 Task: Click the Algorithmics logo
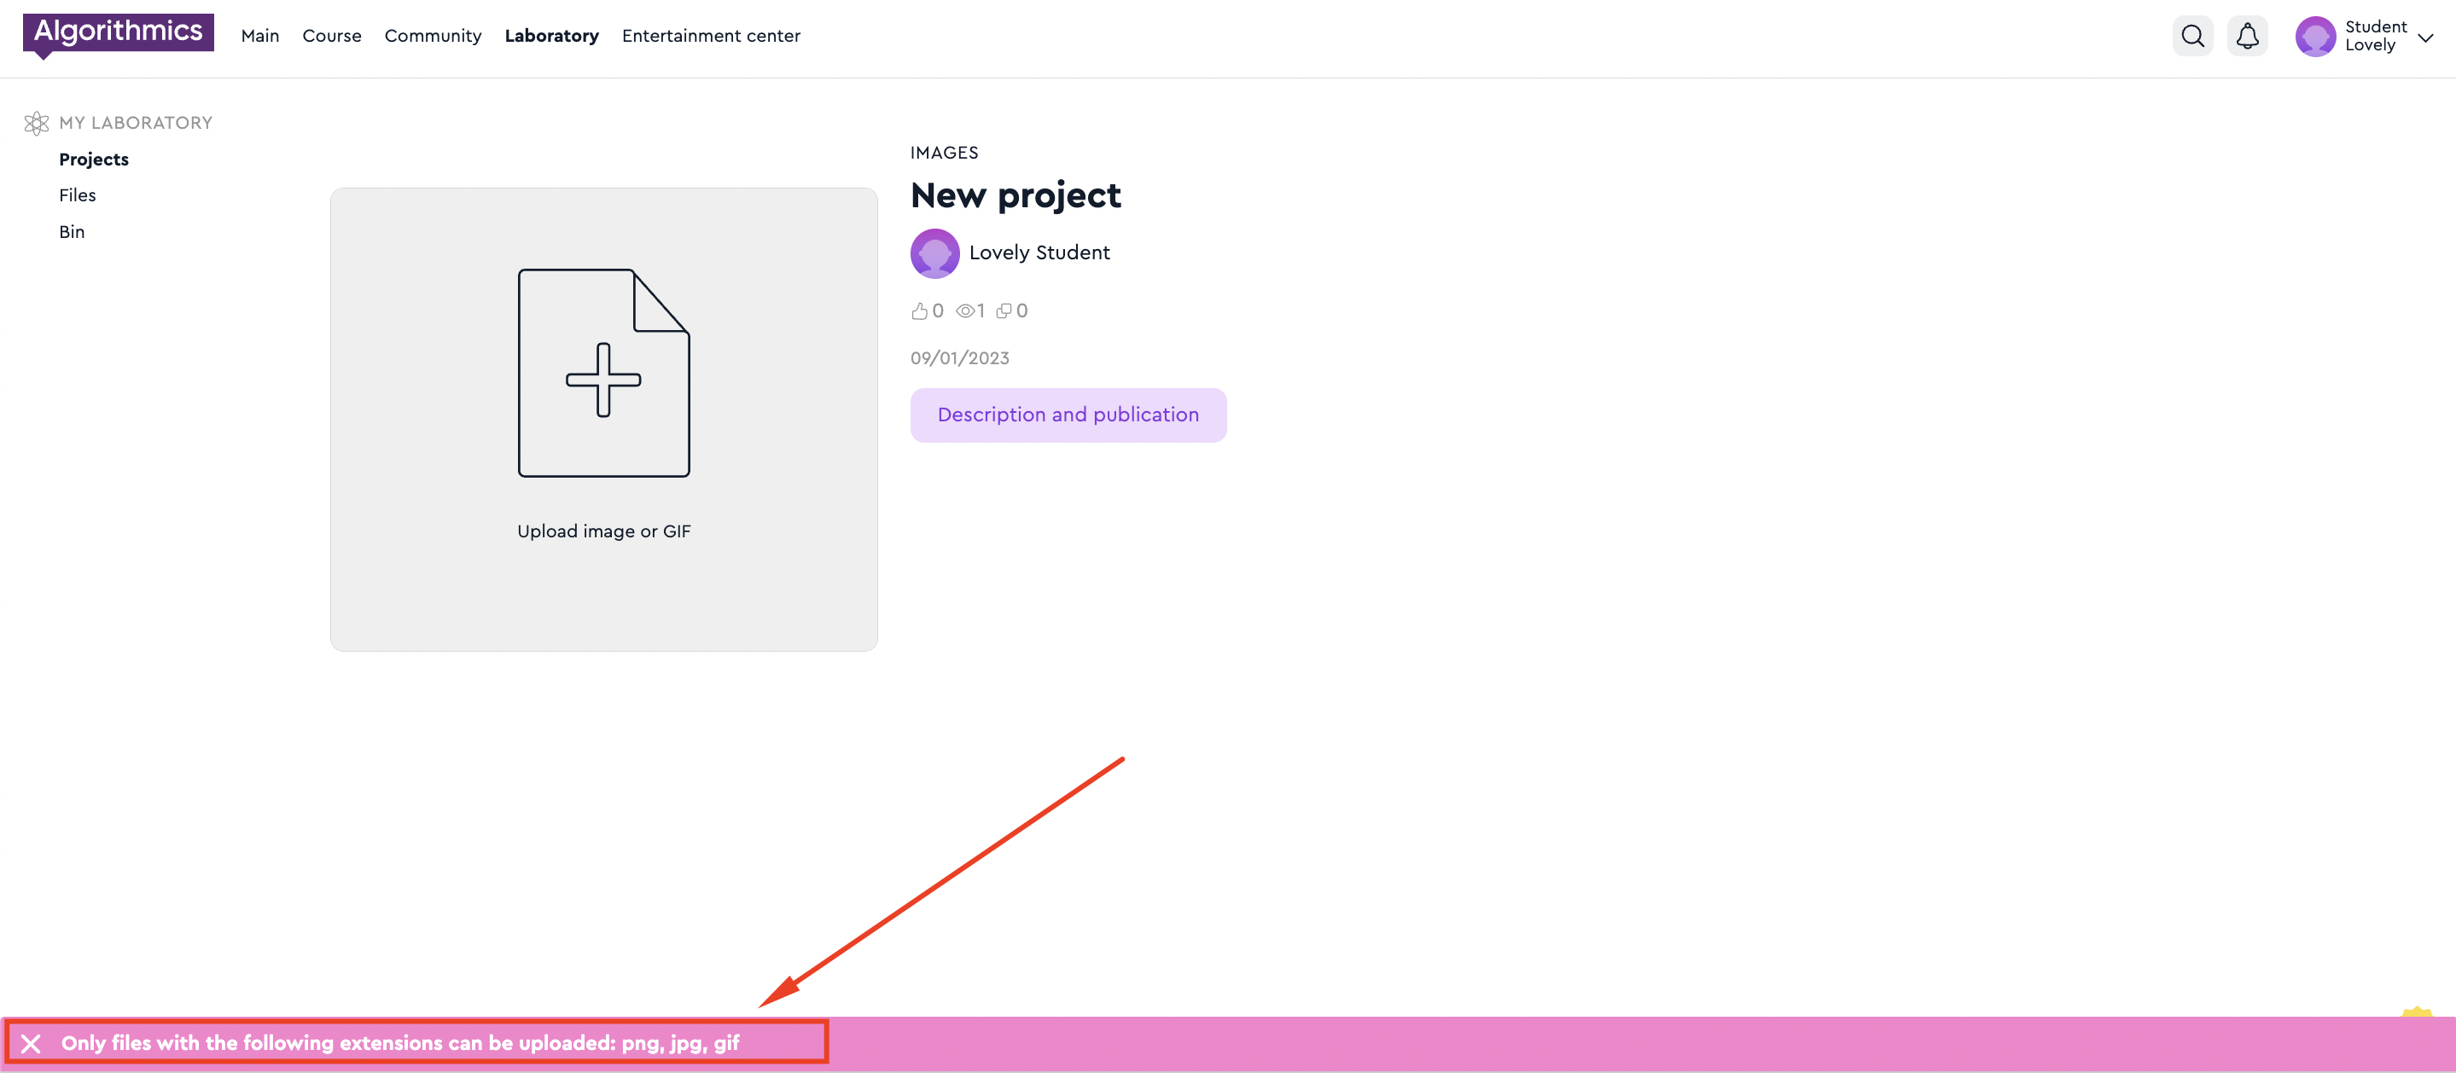click(x=119, y=33)
